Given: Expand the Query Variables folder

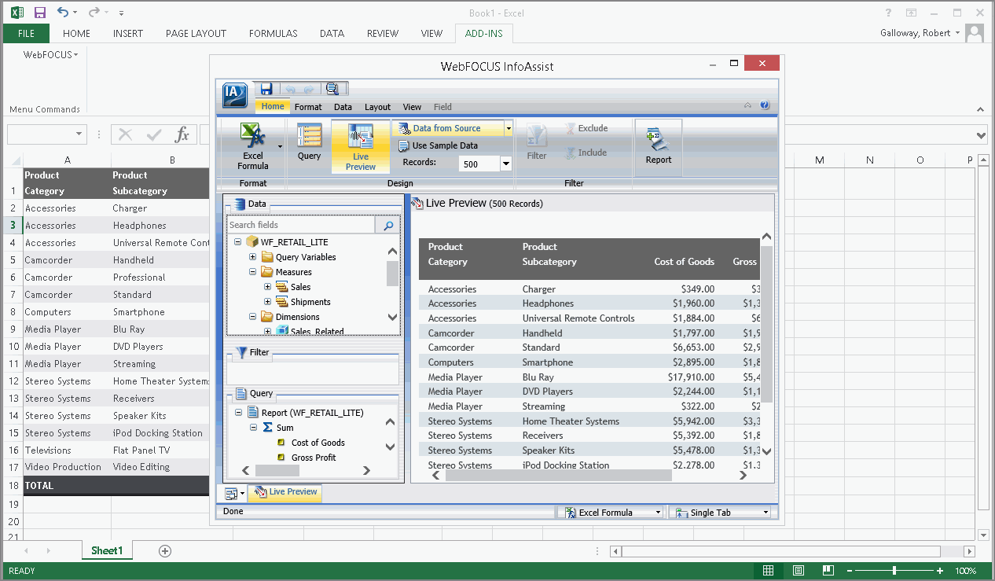Looking at the screenshot, I should point(253,257).
